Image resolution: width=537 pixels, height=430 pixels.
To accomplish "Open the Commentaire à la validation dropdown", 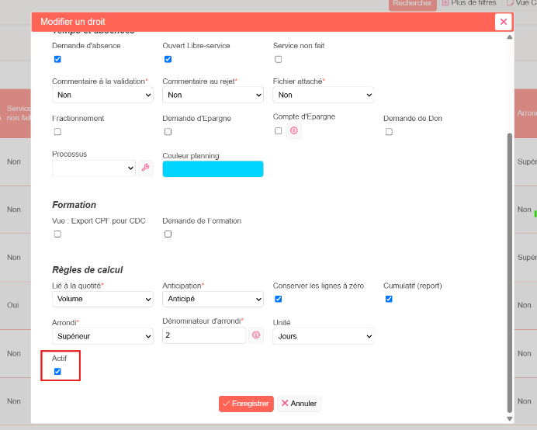I will point(102,95).
